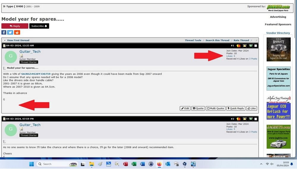Tick the select checkbox on post #1
The image size is (297, 169).
point(256,46)
